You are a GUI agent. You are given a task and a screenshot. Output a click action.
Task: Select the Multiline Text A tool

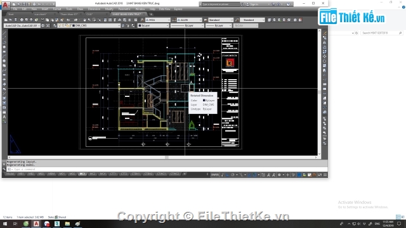tap(4, 117)
